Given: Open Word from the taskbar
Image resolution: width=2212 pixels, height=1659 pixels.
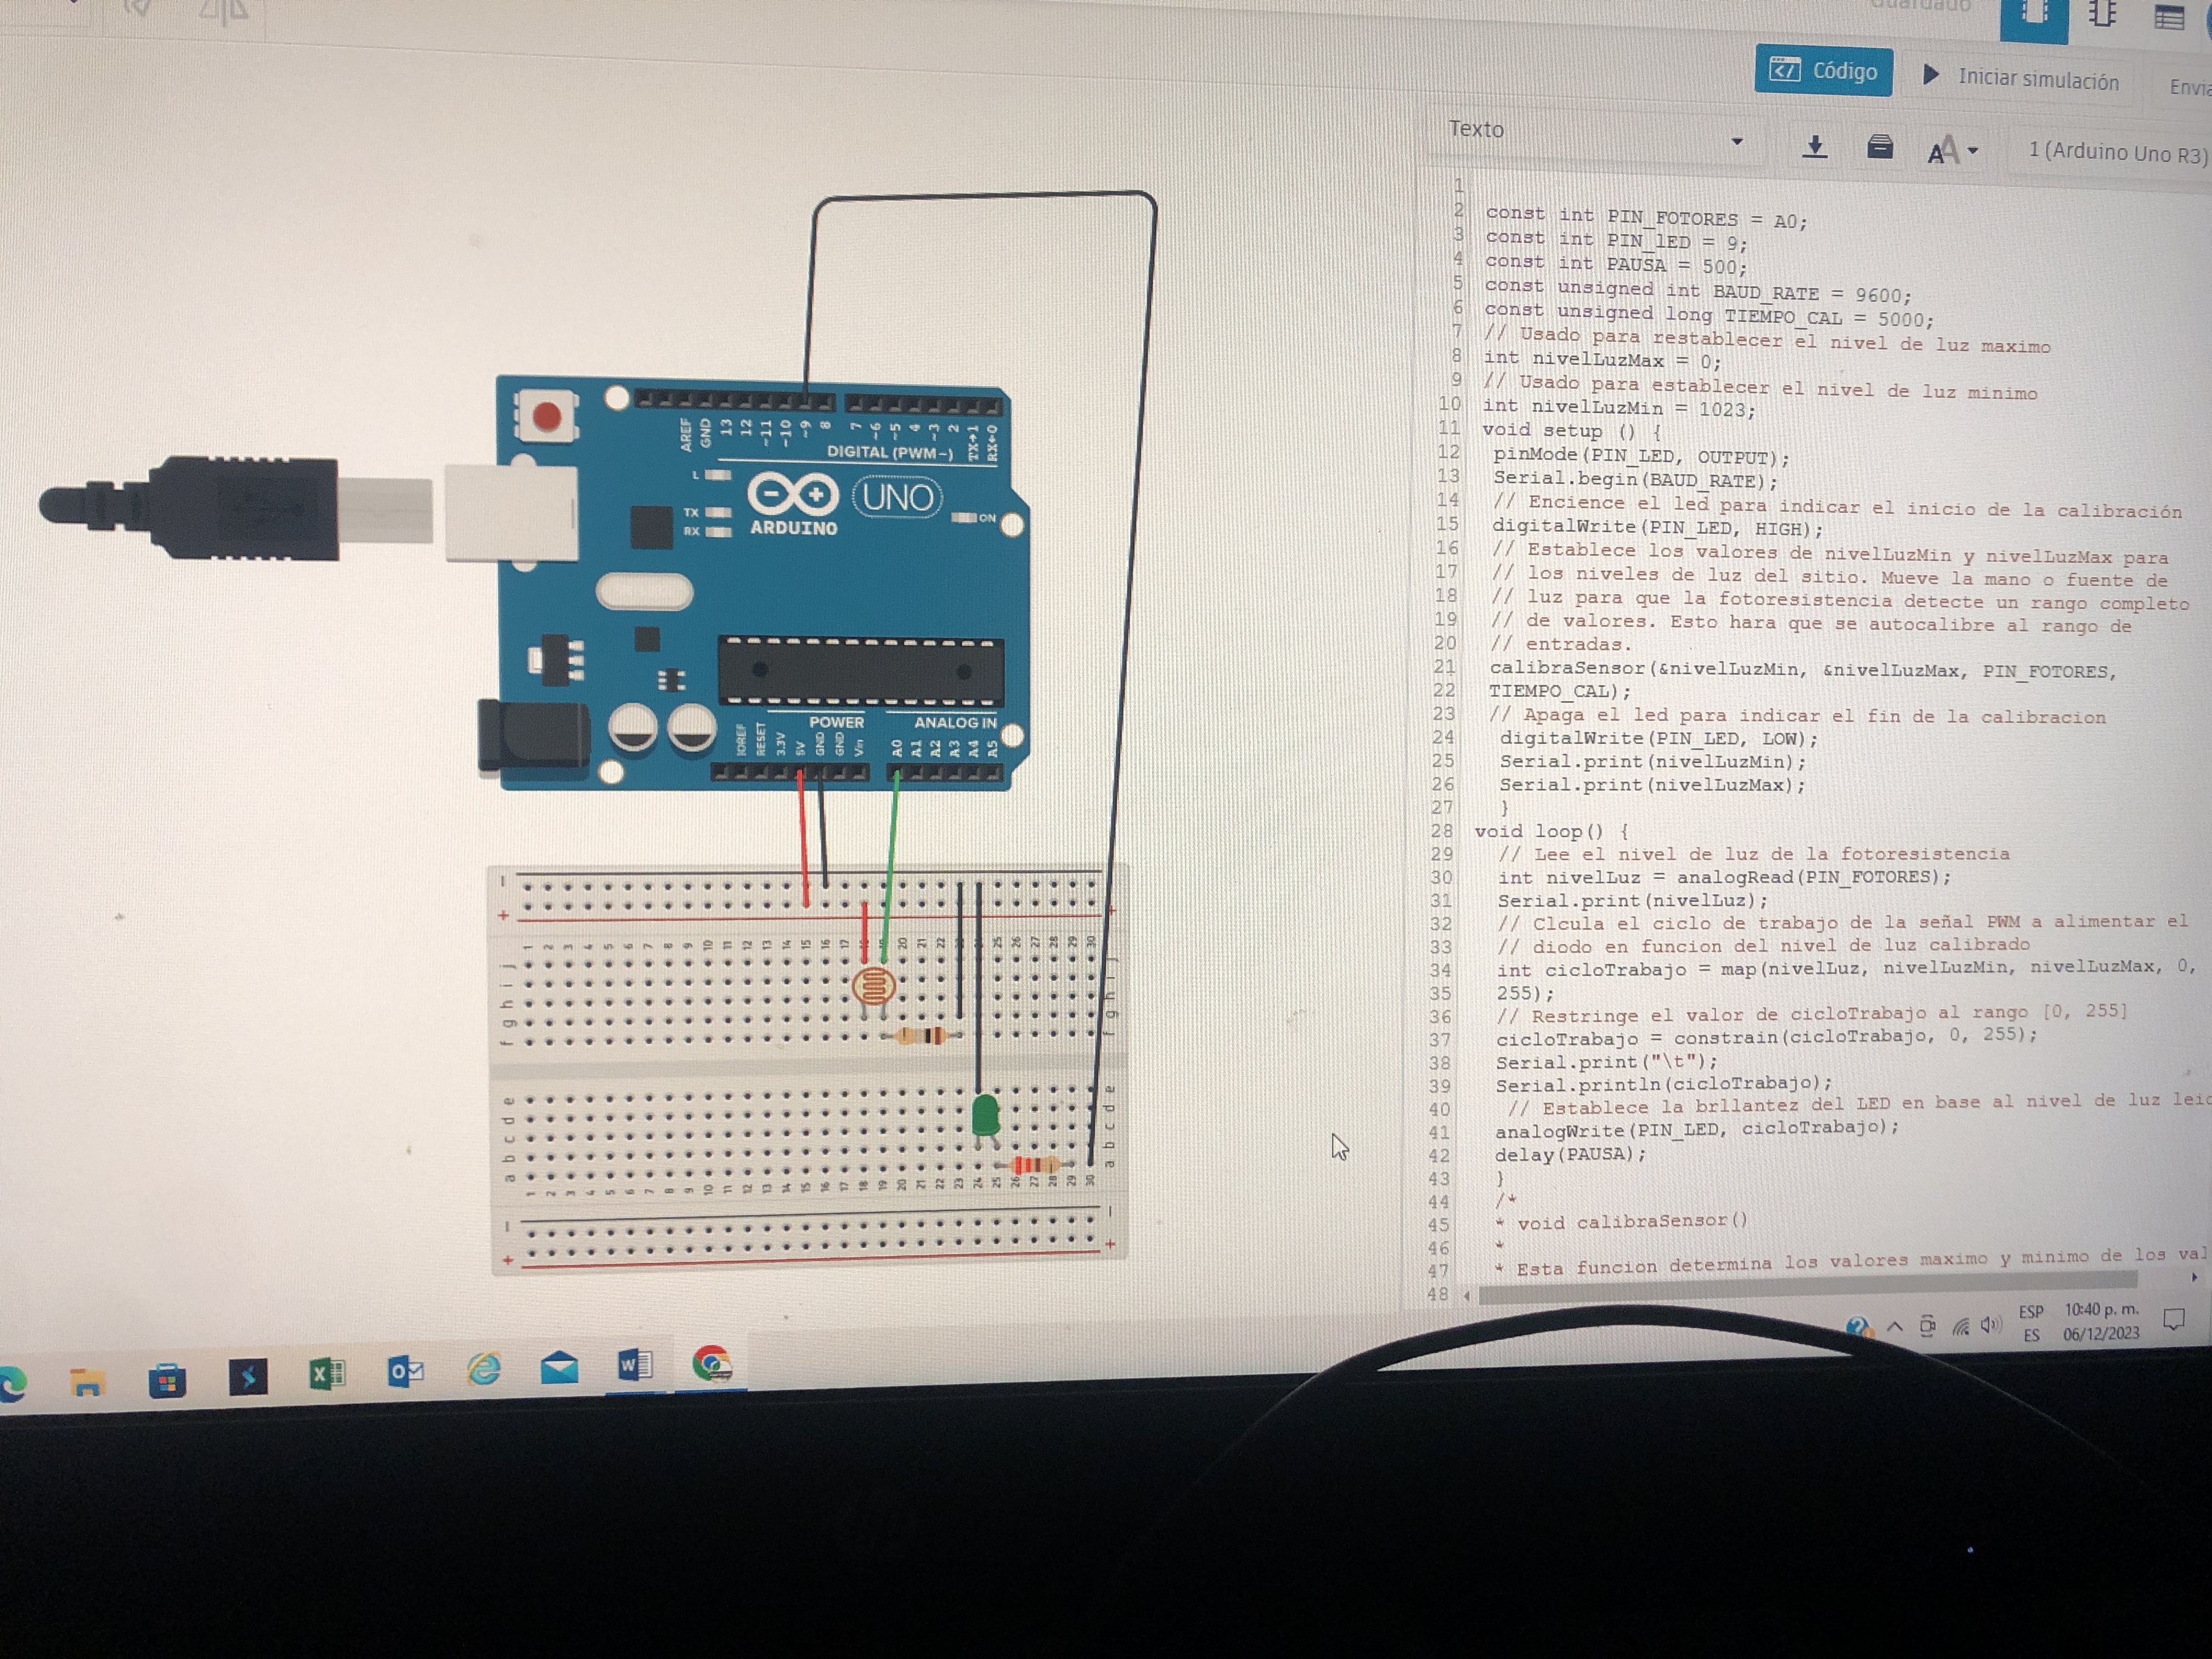Looking at the screenshot, I should click(x=635, y=1365).
